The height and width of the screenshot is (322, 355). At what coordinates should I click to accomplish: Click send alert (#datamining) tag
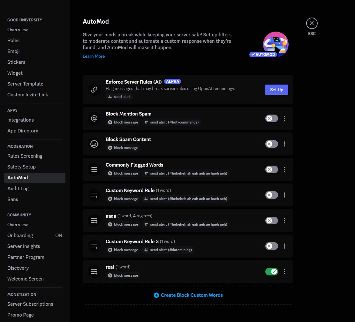coord(168,250)
